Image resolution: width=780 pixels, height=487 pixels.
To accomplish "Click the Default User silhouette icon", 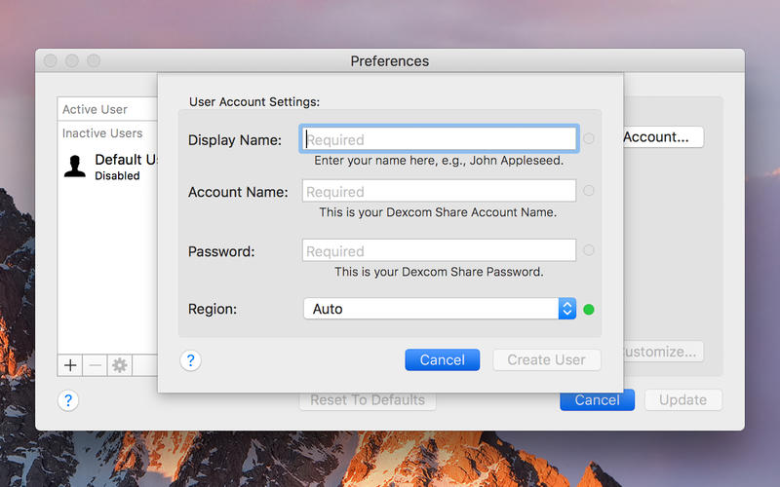I will point(75,166).
